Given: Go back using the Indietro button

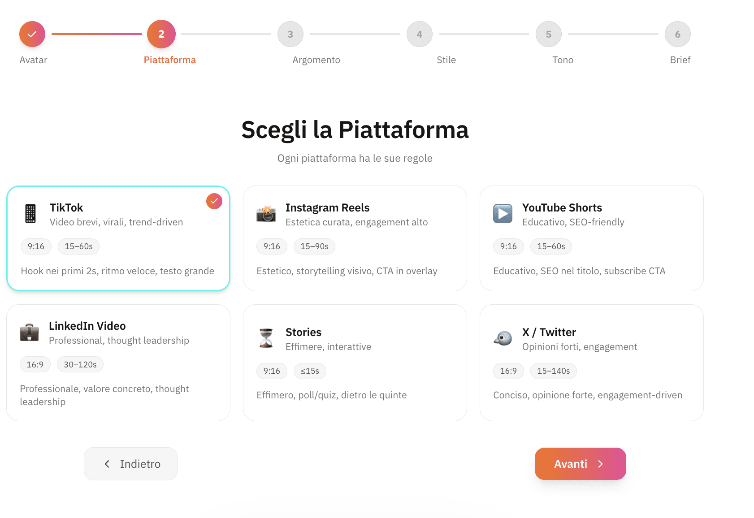Looking at the screenshot, I should coord(130,464).
